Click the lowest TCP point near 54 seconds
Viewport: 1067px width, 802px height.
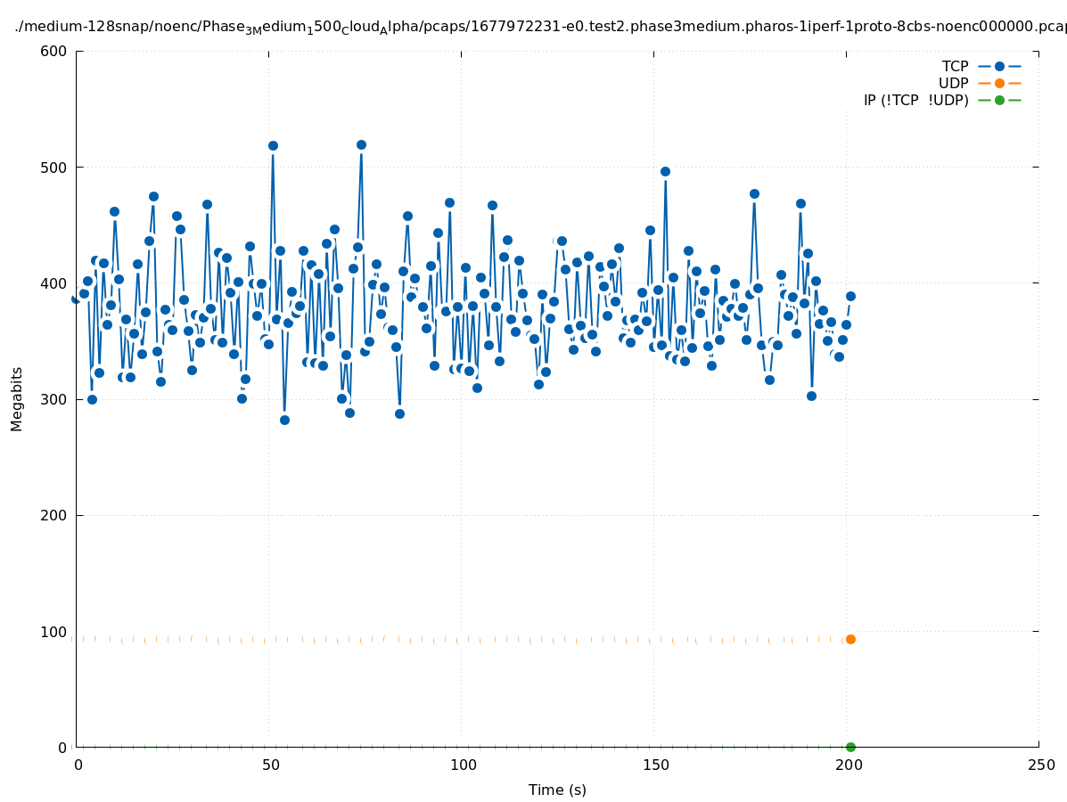tap(284, 420)
